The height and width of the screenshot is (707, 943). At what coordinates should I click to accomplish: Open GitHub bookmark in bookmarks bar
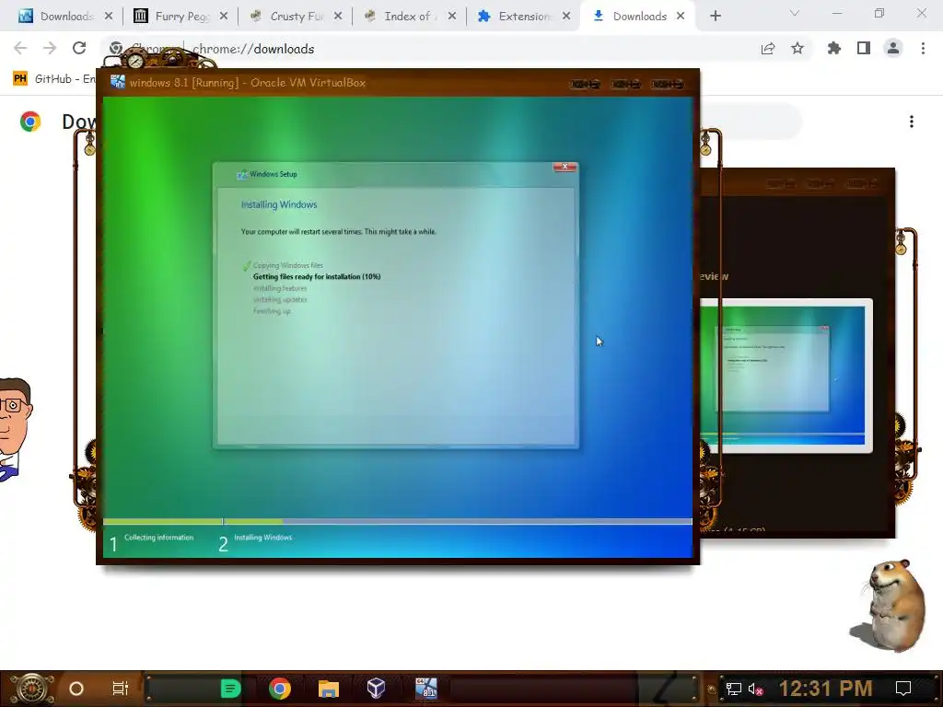(x=54, y=79)
